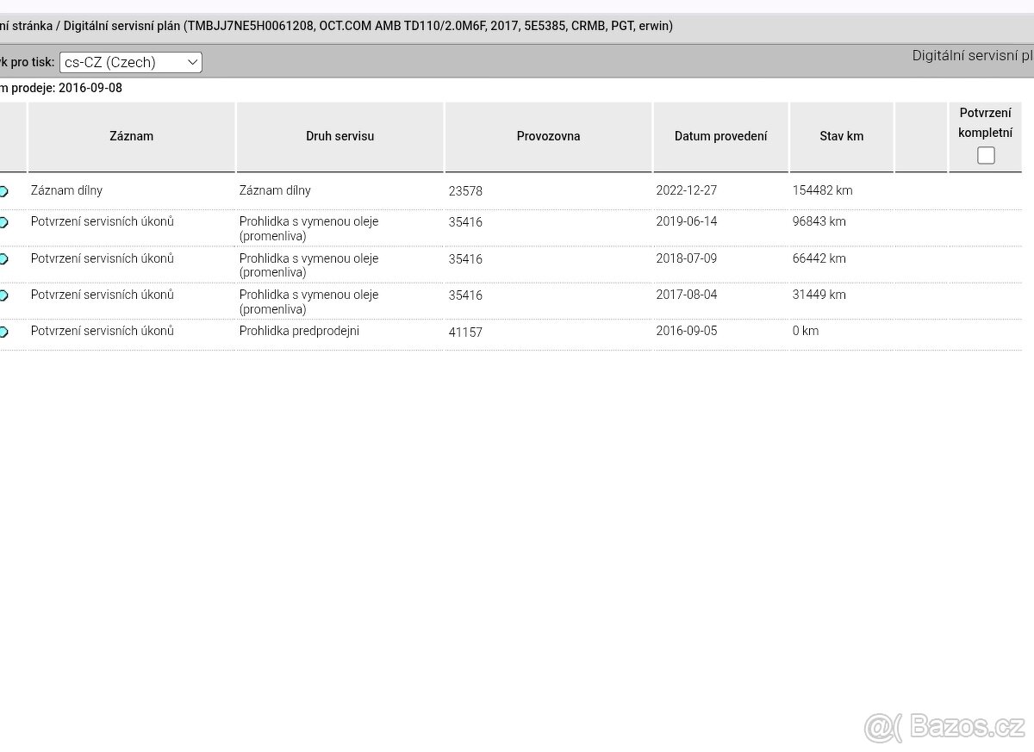Click the Druh servisu column header
The image size is (1034, 752).
[x=339, y=136]
